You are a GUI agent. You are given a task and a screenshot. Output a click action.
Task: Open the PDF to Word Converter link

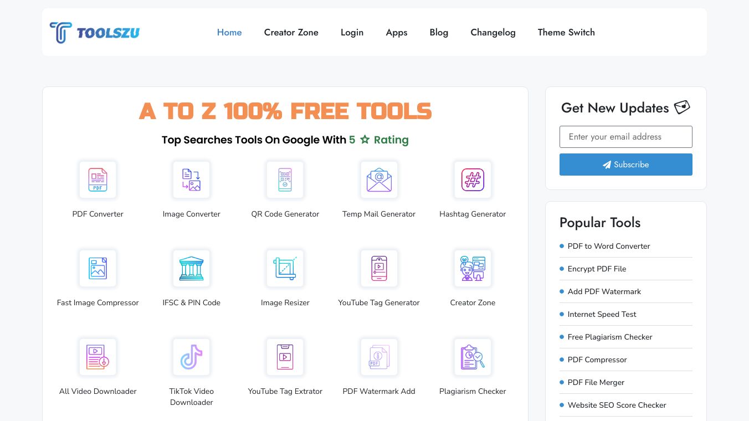click(609, 246)
